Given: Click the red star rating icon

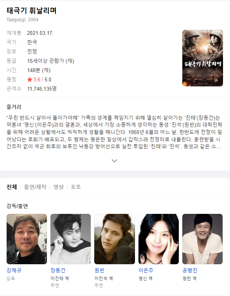Looking at the screenshot, I should tap(30, 79).
